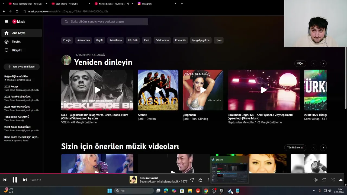Open Kitaplık in the sidebar
Image resolution: width=347 pixels, height=195 pixels.
(x=22, y=50)
